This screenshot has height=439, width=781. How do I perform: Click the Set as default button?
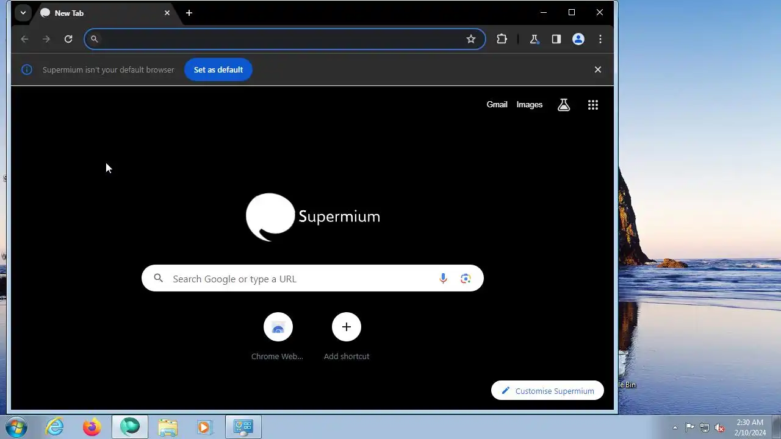tap(218, 70)
